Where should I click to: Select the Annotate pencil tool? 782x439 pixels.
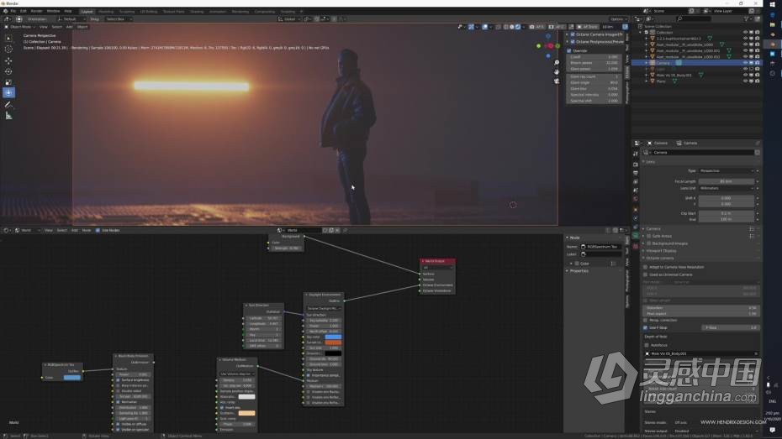click(x=8, y=105)
